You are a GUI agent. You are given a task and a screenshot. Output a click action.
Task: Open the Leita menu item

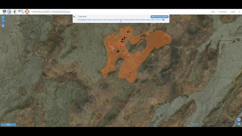[213, 12]
